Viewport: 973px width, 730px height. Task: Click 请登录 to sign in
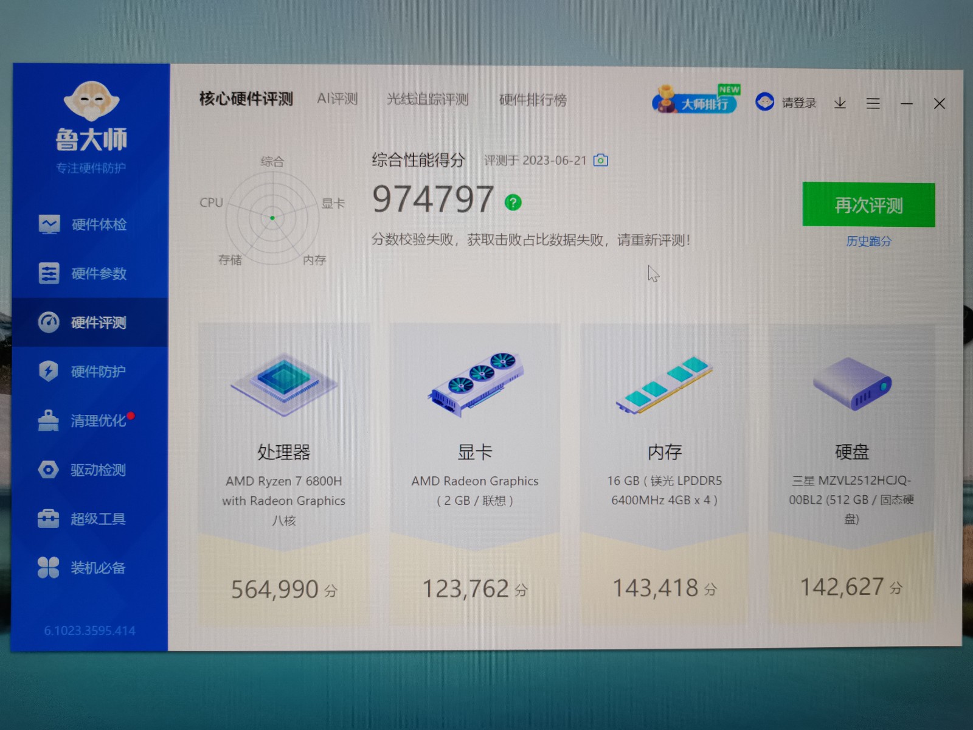tap(799, 103)
